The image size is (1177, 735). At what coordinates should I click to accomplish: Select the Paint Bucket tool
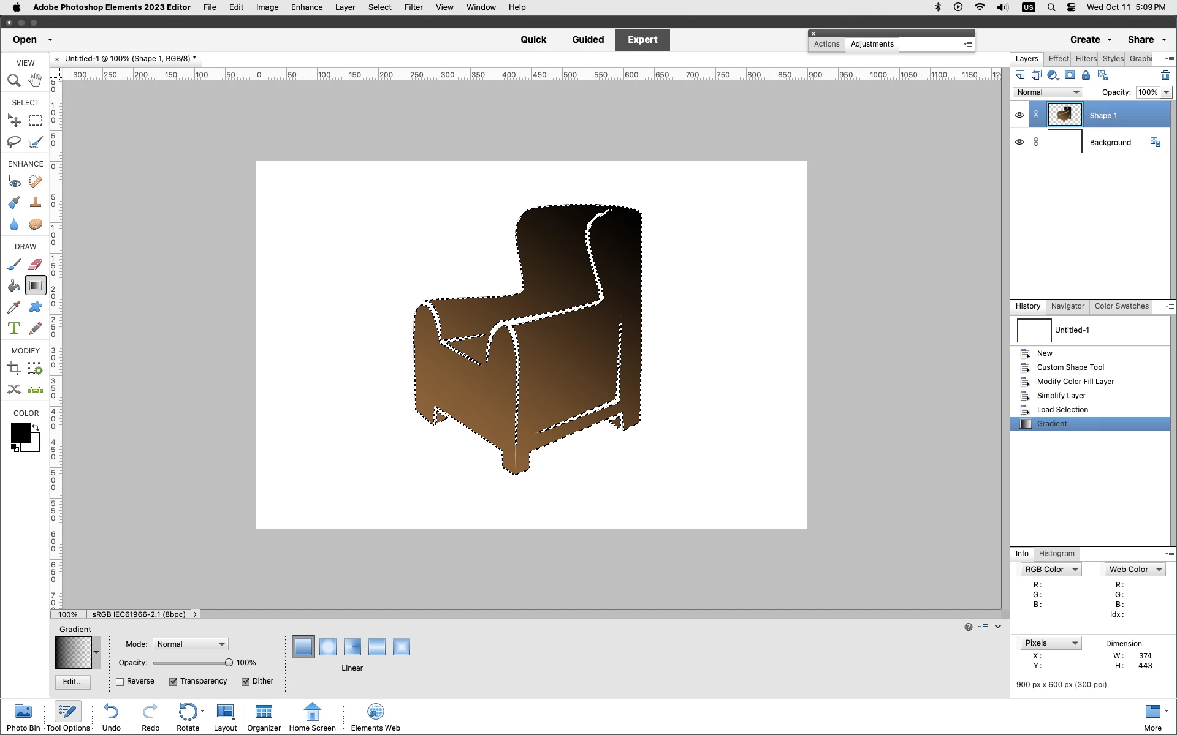(x=14, y=286)
